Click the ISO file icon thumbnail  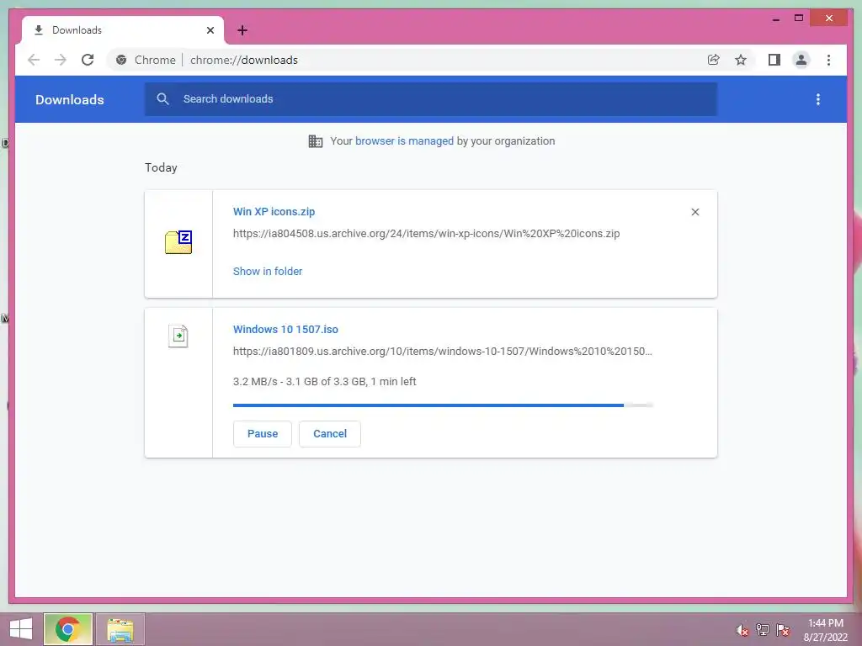click(x=178, y=336)
